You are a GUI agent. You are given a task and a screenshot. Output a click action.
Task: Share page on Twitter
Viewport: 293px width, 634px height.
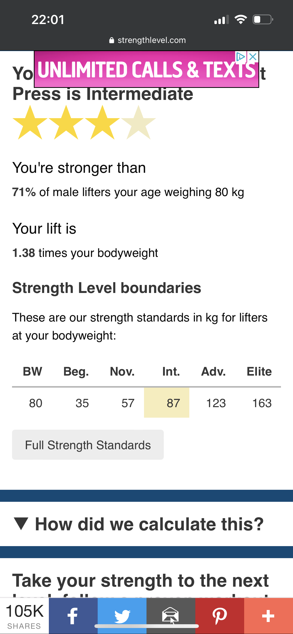coord(122,616)
